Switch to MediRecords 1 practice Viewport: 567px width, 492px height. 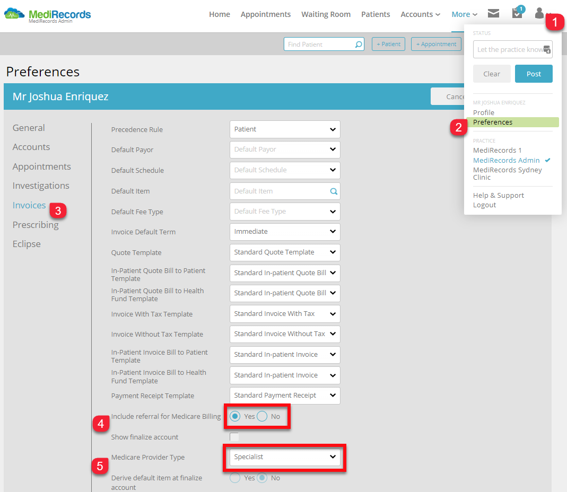[x=498, y=151]
